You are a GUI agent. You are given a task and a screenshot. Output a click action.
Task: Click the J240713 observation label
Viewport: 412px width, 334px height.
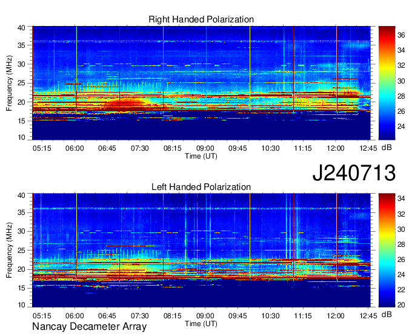click(x=354, y=172)
